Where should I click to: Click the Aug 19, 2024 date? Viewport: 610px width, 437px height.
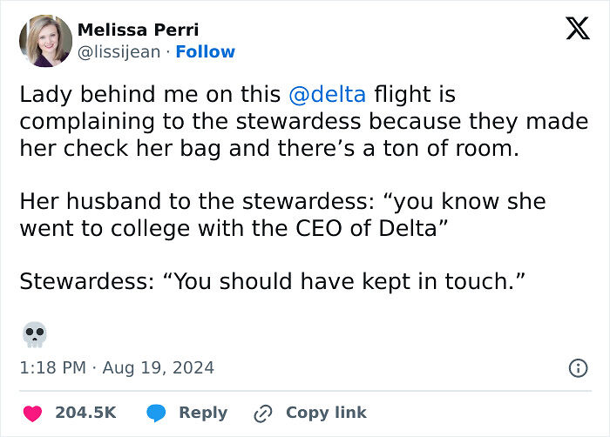tap(158, 368)
